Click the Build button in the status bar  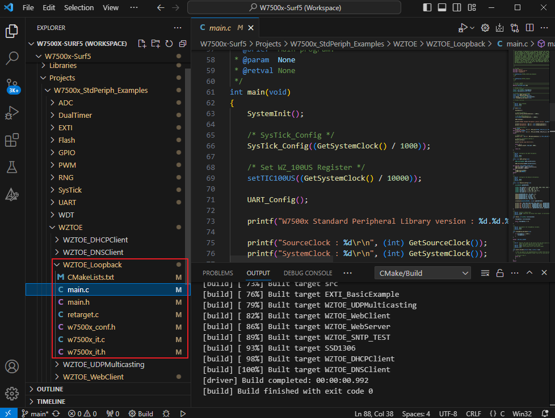click(140, 413)
